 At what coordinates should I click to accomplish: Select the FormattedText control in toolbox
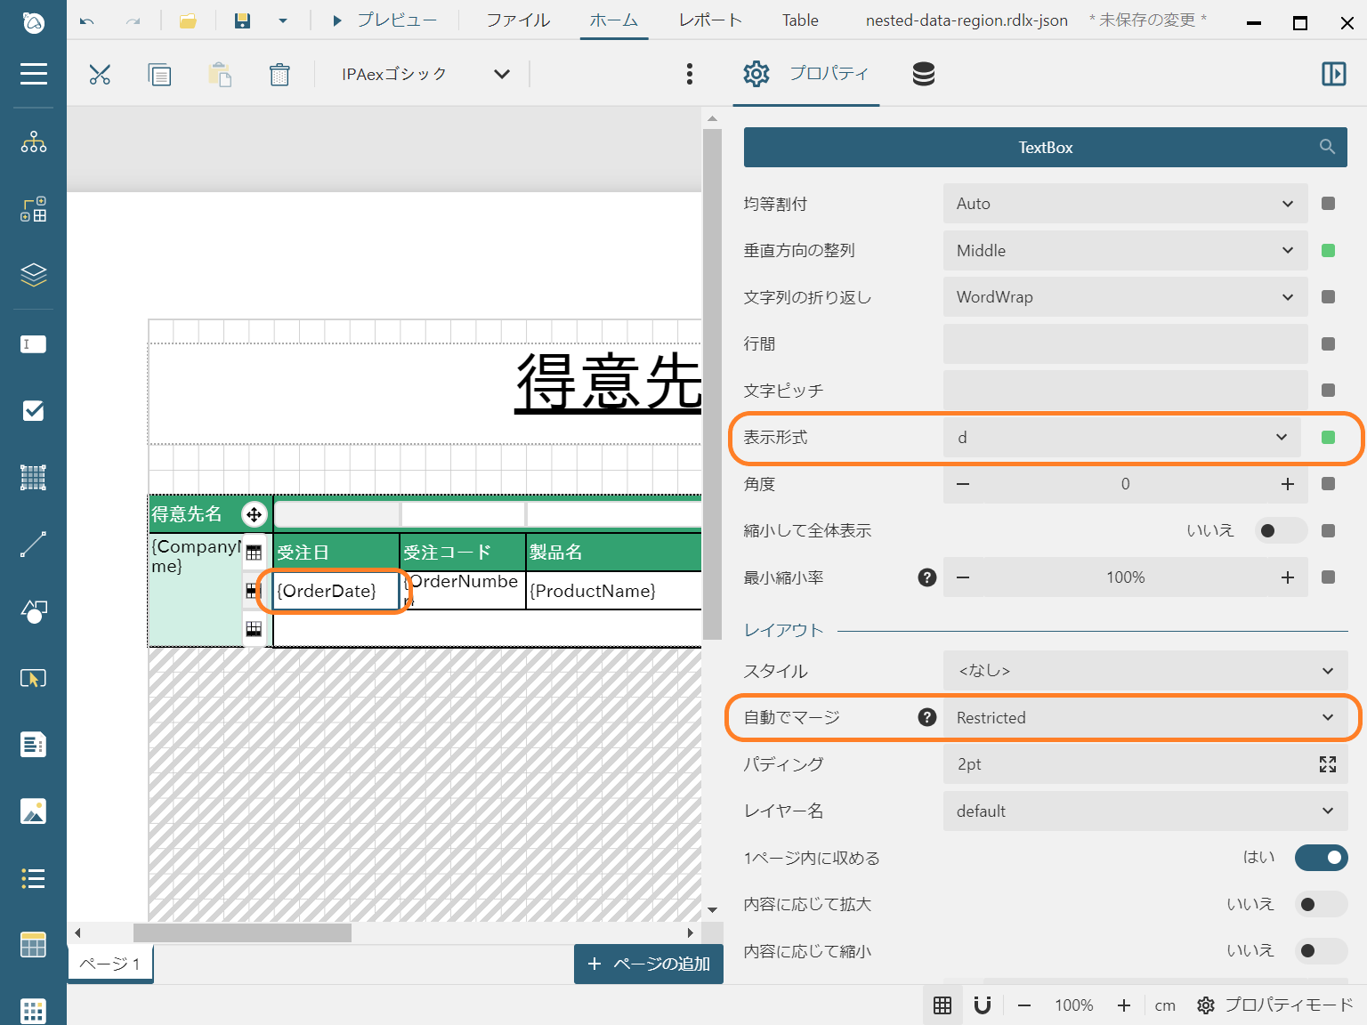coord(33,744)
